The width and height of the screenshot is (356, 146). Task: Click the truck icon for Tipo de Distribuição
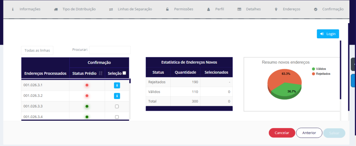click(56, 9)
